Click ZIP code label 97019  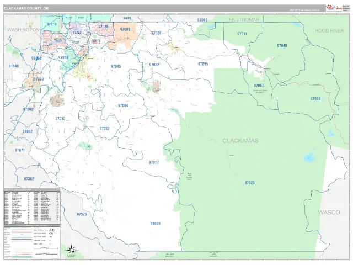click(202, 20)
